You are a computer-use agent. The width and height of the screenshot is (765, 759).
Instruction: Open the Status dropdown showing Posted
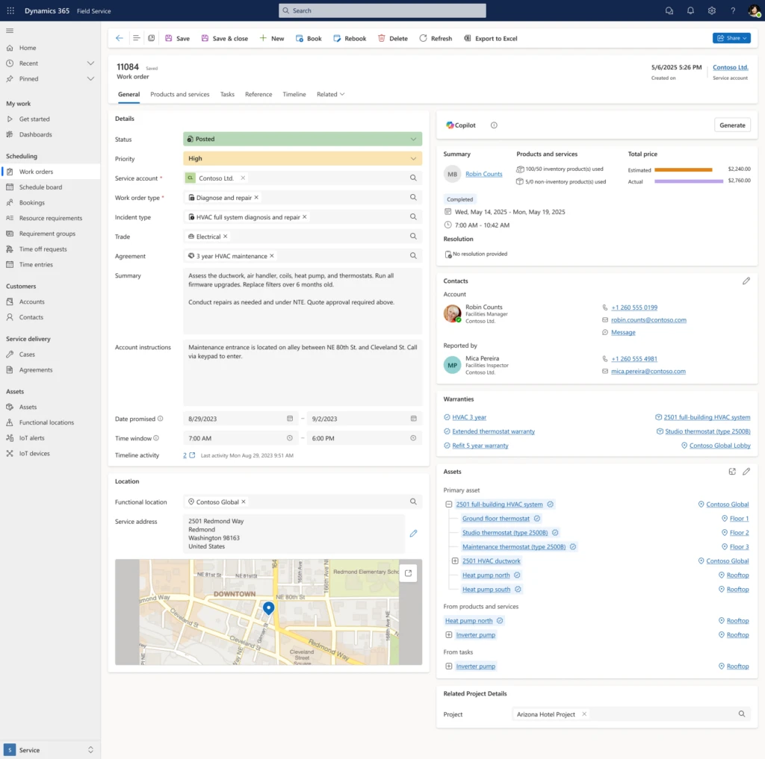[x=303, y=139]
